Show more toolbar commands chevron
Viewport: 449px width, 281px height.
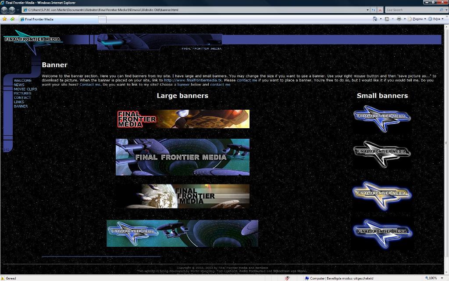pyautogui.click(x=447, y=17)
